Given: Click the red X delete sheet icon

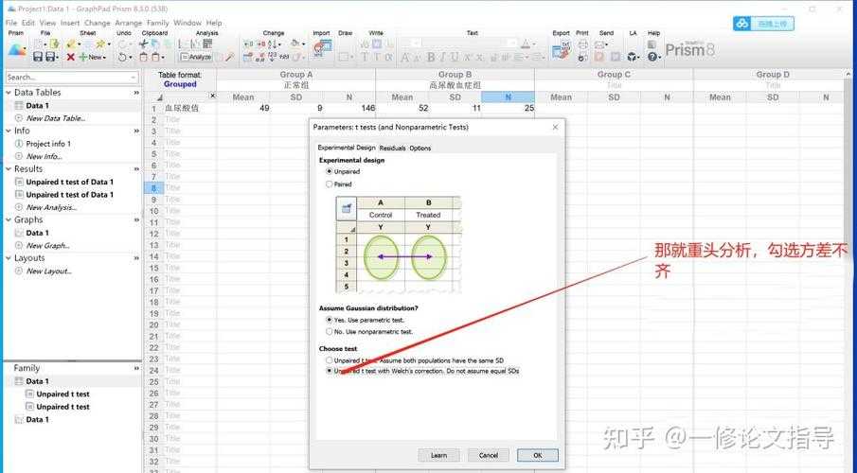Looking at the screenshot, I should [x=70, y=57].
